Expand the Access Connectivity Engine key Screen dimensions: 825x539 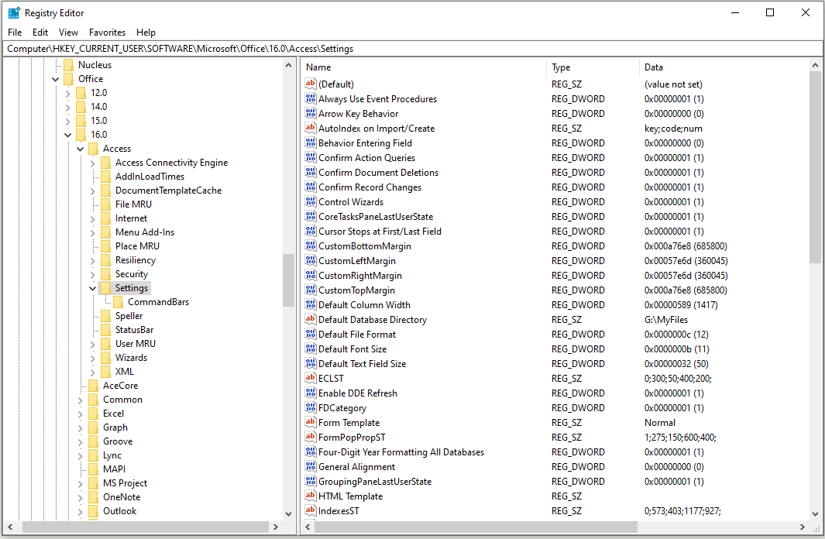[93, 163]
